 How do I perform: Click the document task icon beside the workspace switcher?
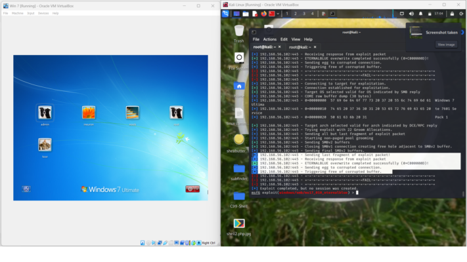pos(323,14)
